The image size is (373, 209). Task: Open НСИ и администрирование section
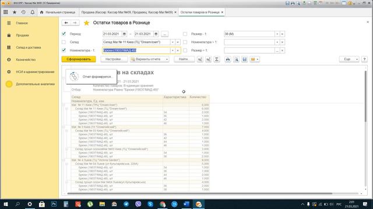35,72
